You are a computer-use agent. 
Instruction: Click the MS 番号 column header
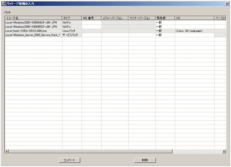pos(91,18)
